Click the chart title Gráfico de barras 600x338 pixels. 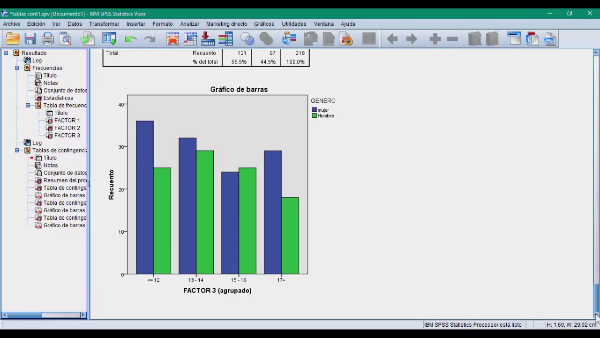click(x=239, y=89)
